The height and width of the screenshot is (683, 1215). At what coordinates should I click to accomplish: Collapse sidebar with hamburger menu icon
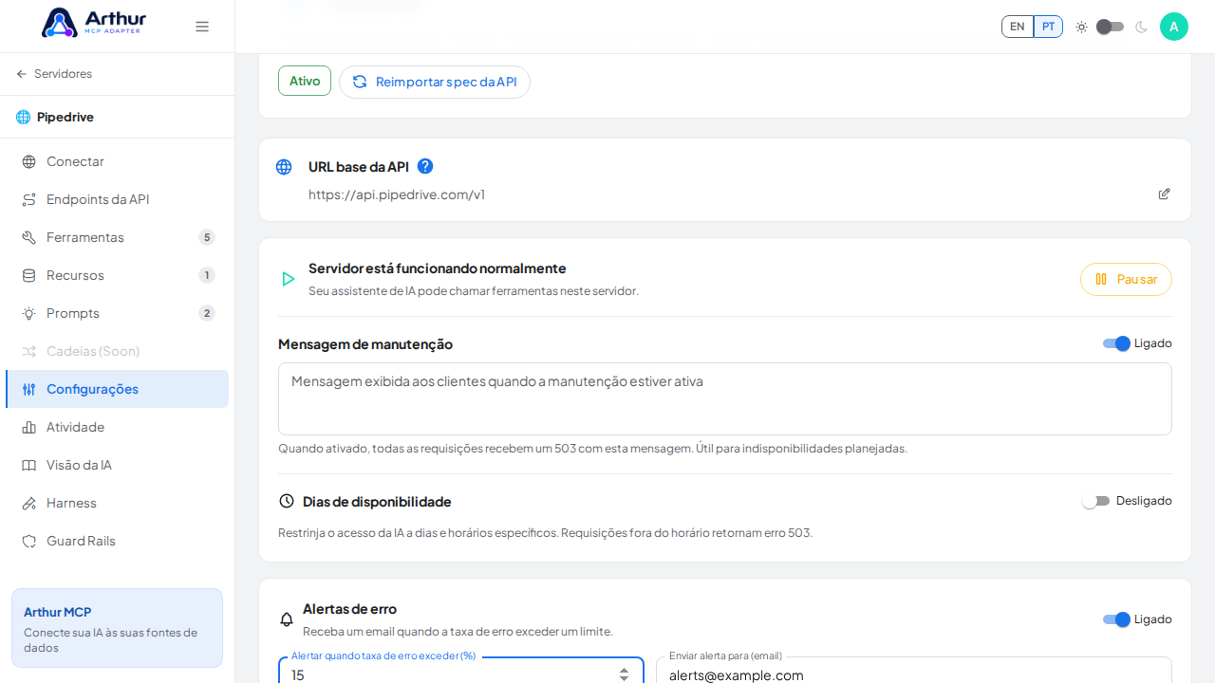[x=202, y=27]
